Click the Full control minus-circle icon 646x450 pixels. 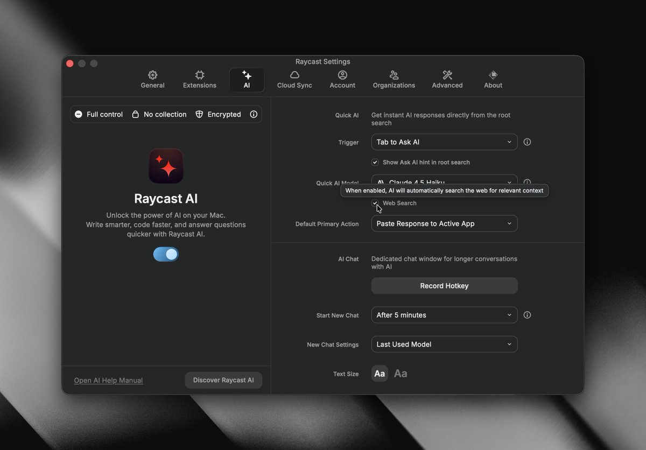pos(79,114)
